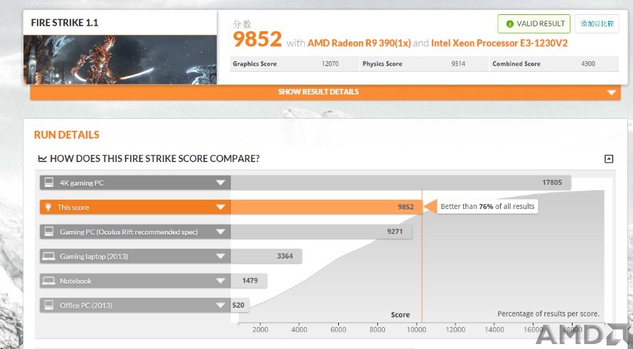Screen dimensions: 633x349
Task: Click the Percentage of results per score label
Action: [548, 314]
